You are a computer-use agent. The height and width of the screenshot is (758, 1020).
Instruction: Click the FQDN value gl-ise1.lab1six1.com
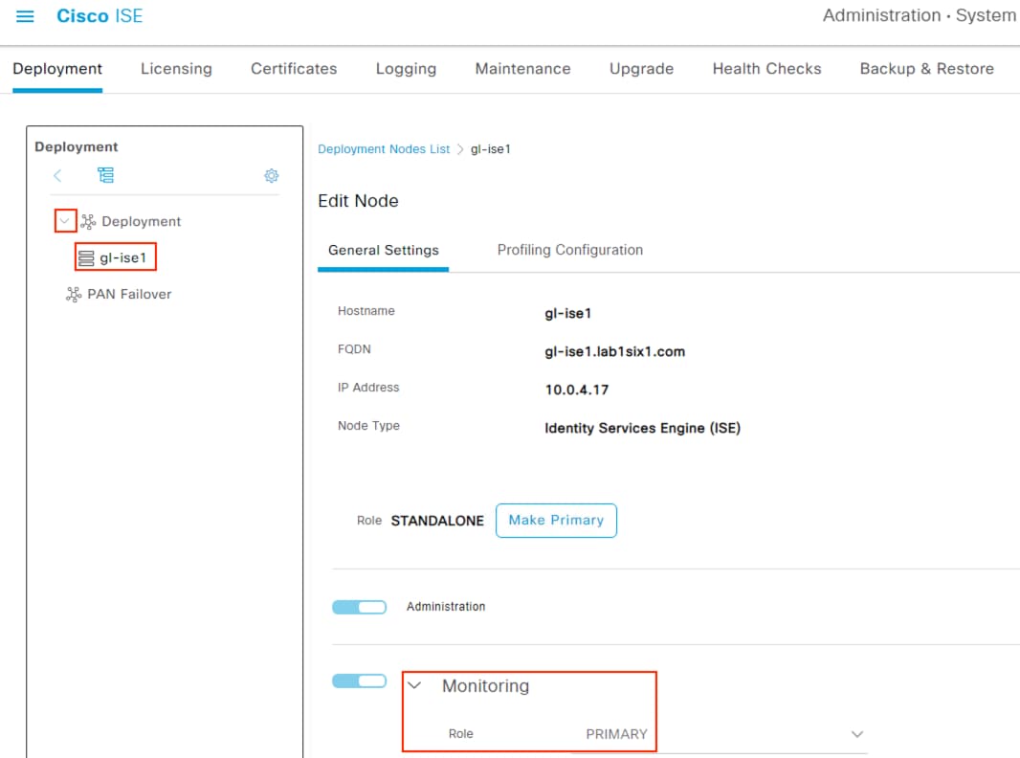tap(614, 352)
